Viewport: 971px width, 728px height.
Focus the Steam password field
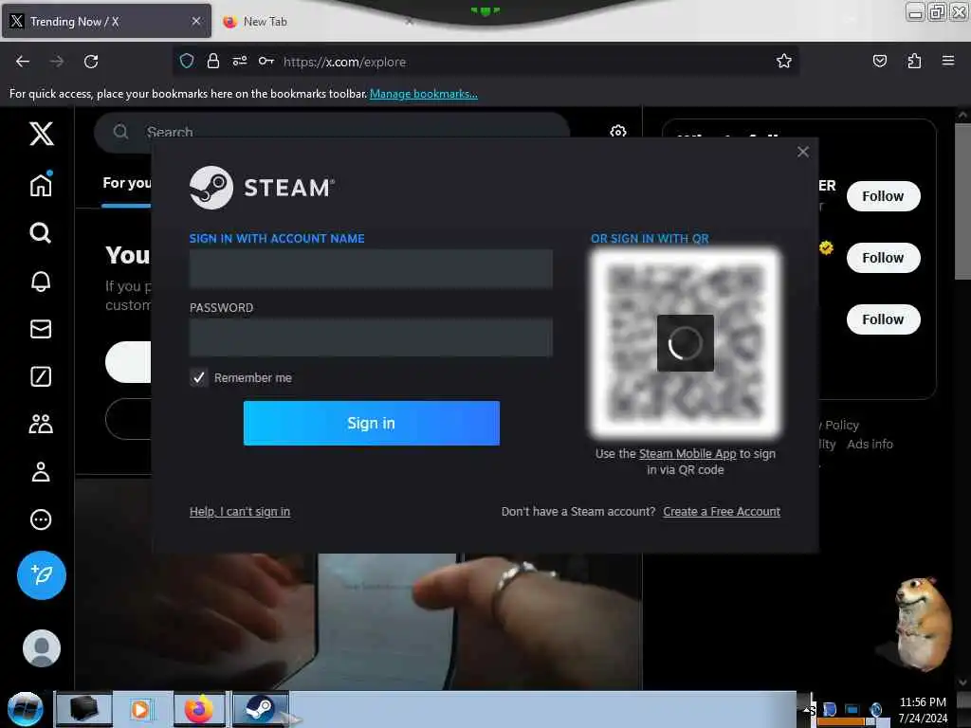[371, 337]
